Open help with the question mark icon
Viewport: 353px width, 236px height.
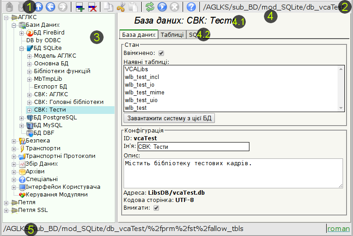coord(191,7)
